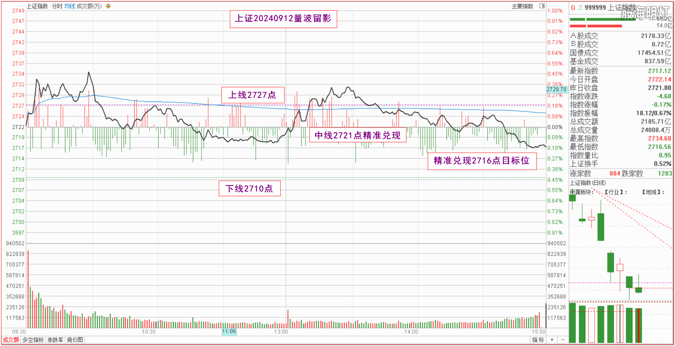Viewport: 675px width, 346px height.
Task: Click the 指数量比 value 0.95
Action: 665,155
